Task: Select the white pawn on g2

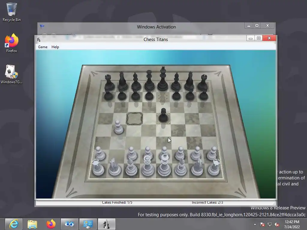Action: click(196, 153)
